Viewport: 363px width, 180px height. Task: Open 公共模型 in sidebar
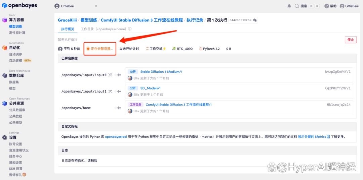[16, 122]
